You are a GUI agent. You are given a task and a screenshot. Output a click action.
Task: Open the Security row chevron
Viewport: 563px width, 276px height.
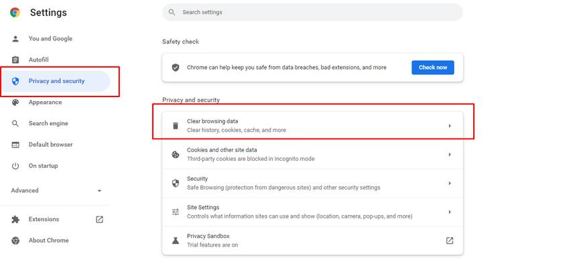tap(450, 184)
